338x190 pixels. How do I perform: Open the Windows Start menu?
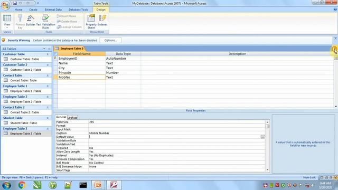pos(6,185)
